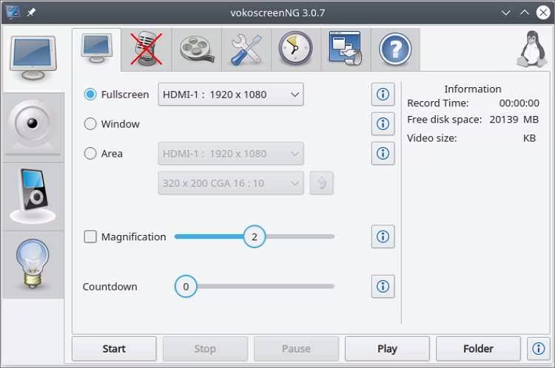
Task: Open the recordings Folder button
Action: (x=478, y=349)
